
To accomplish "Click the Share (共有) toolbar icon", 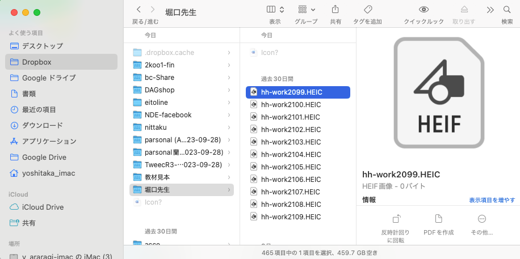I will 336,9.
